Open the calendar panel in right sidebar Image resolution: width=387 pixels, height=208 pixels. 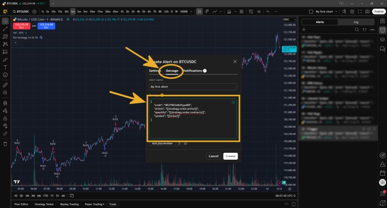point(382,173)
